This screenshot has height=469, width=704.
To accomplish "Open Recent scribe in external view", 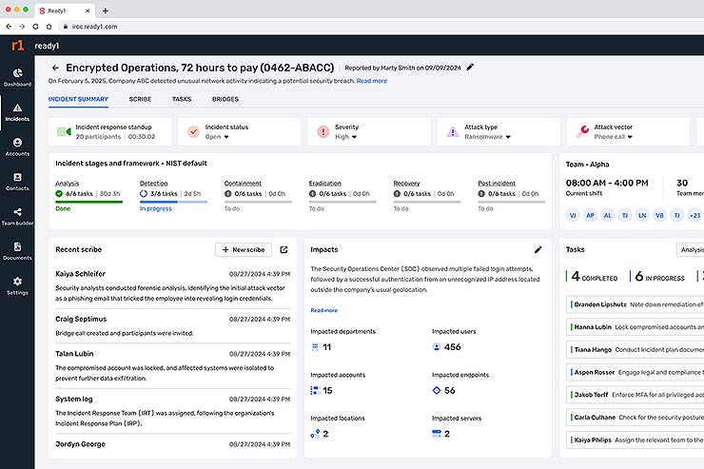I will (284, 249).
